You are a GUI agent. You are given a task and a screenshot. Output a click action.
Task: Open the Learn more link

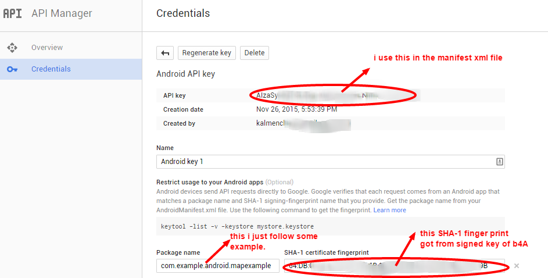(x=390, y=210)
